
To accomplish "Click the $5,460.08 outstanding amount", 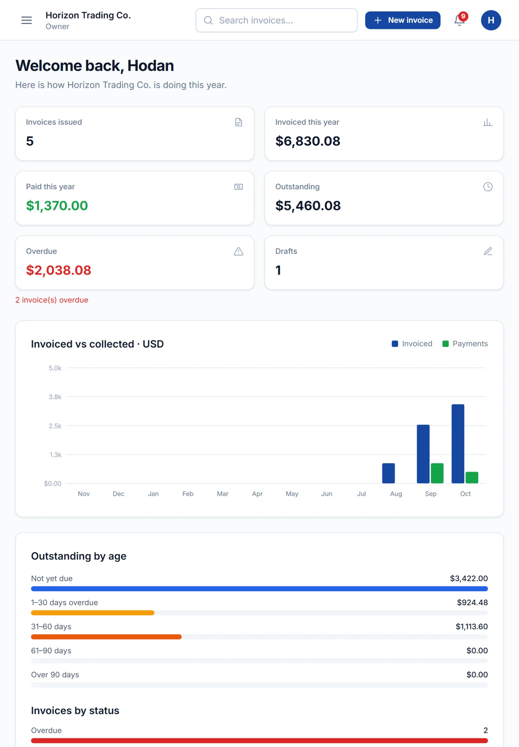I will tap(308, 206).
